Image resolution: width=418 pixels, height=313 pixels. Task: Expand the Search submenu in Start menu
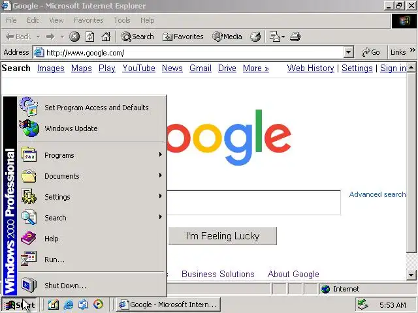coord(91,217)
